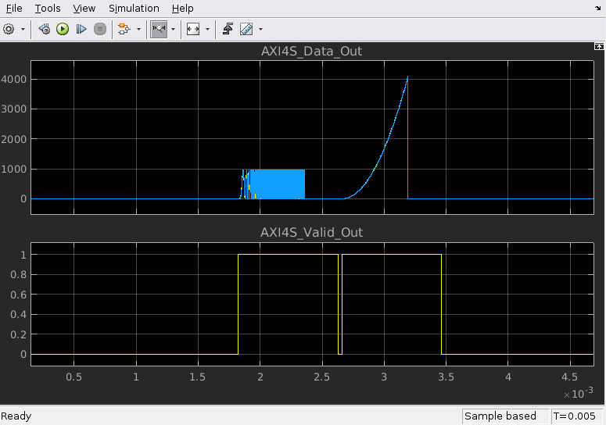
Task: Toggle the Cursor Measurements ruler icon
Action: (x=246, y=29)
